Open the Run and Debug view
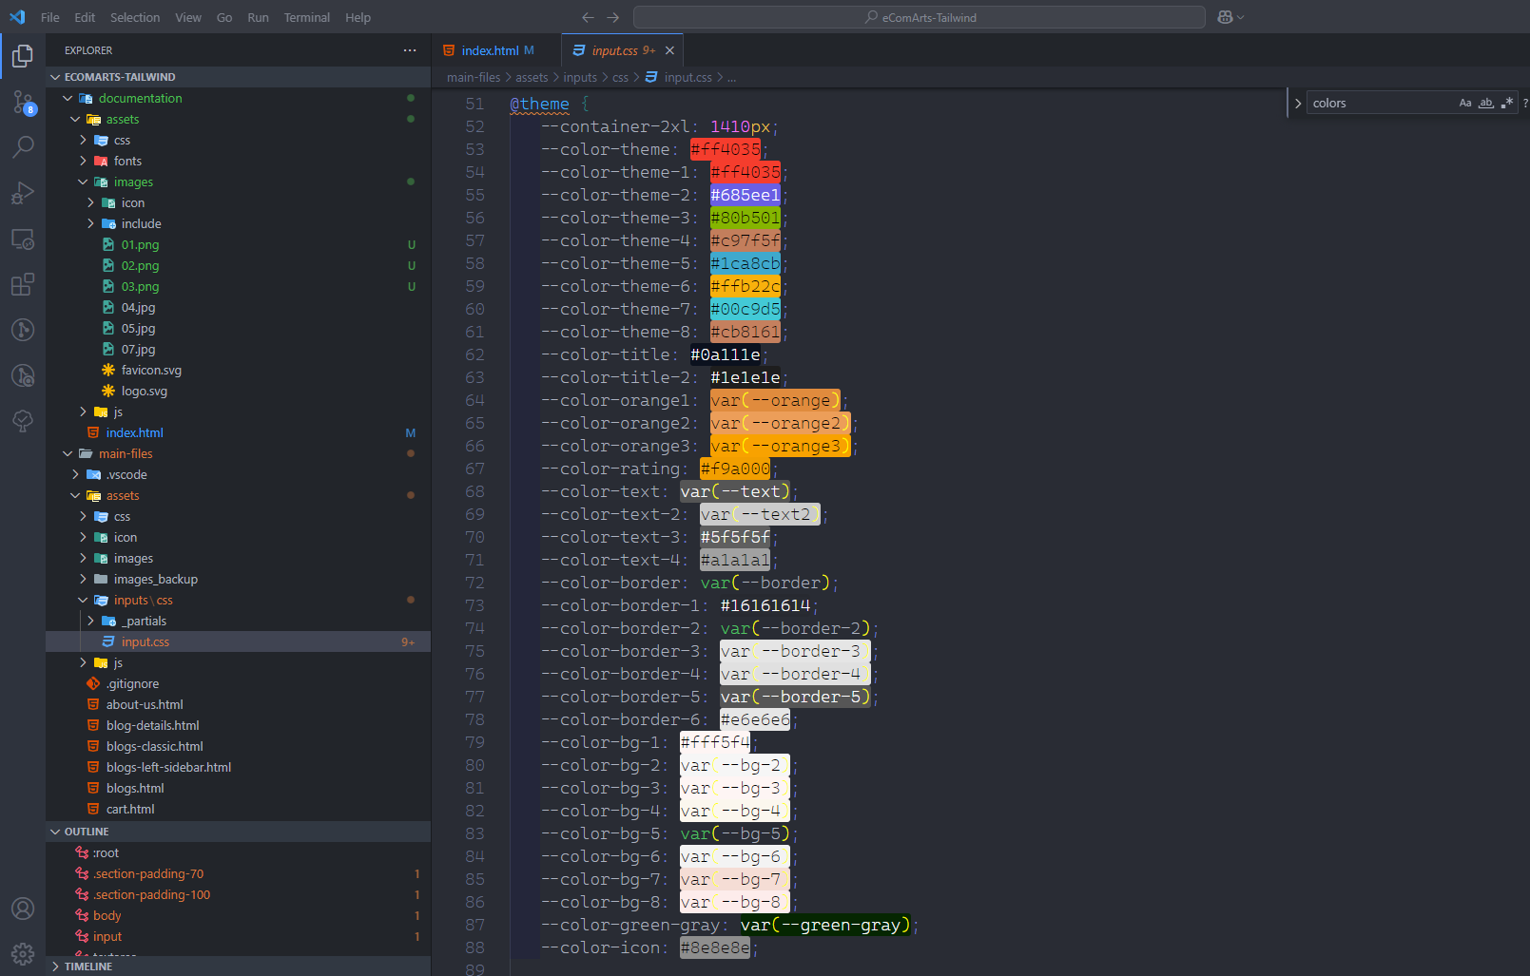Viewport: 1530px width, 976px height. click(23, 193)
